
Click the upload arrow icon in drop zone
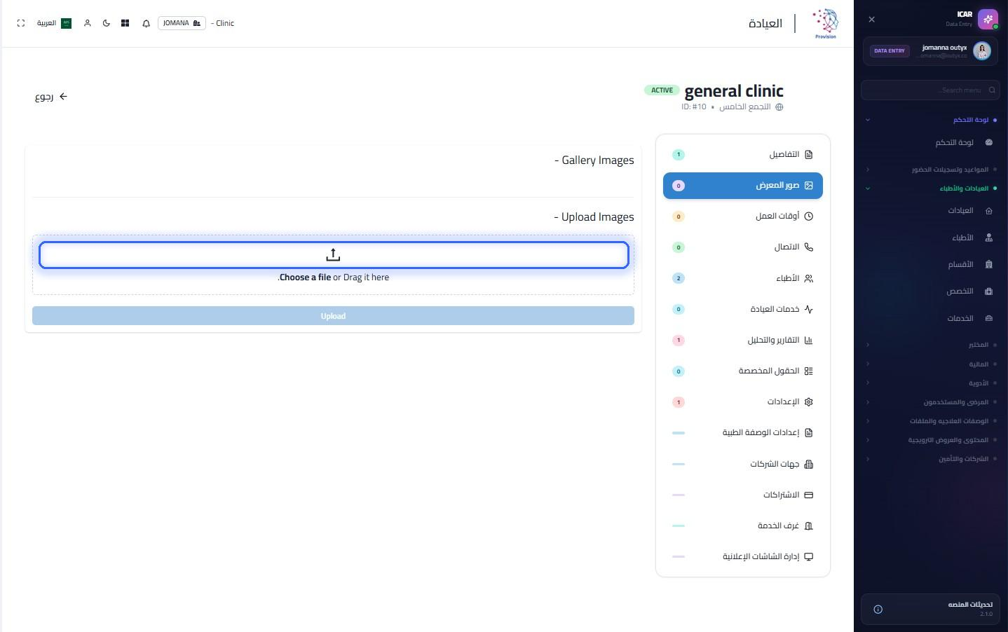(333, 255)
